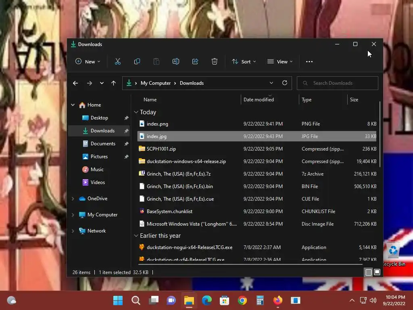Click the Paste clipboard icon
Screen dimensions: 413x310
tap(156, 61)
